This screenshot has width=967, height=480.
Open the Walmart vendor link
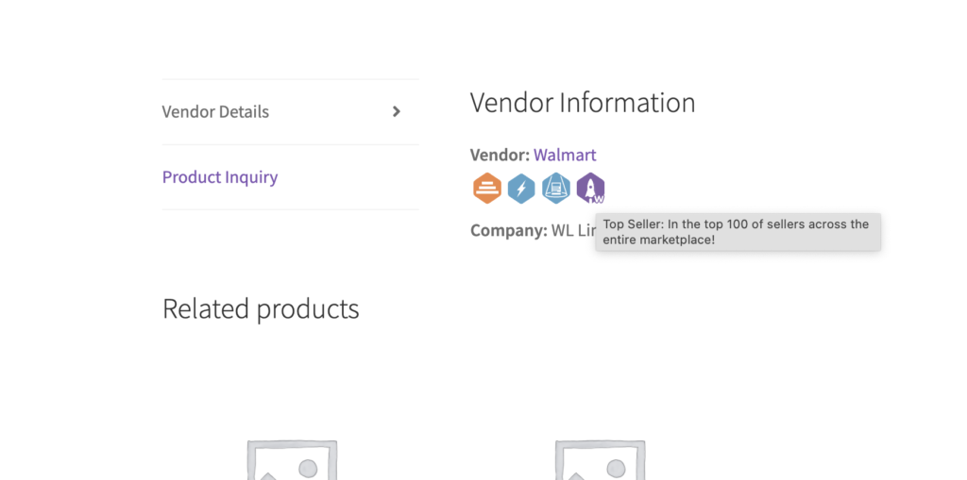(565, 155)
